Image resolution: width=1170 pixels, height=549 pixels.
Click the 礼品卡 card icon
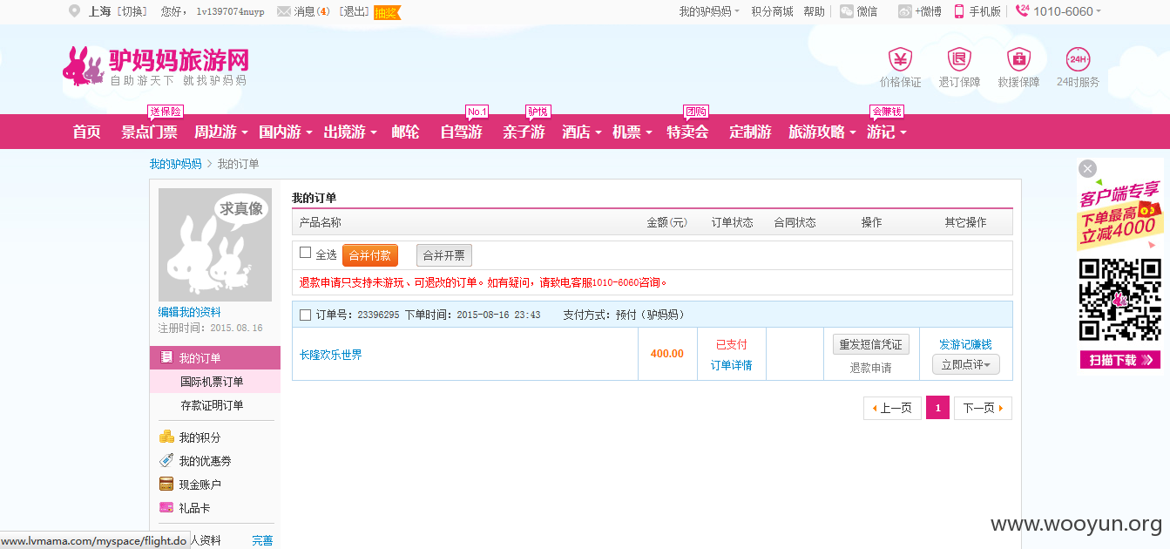point(166,507)
